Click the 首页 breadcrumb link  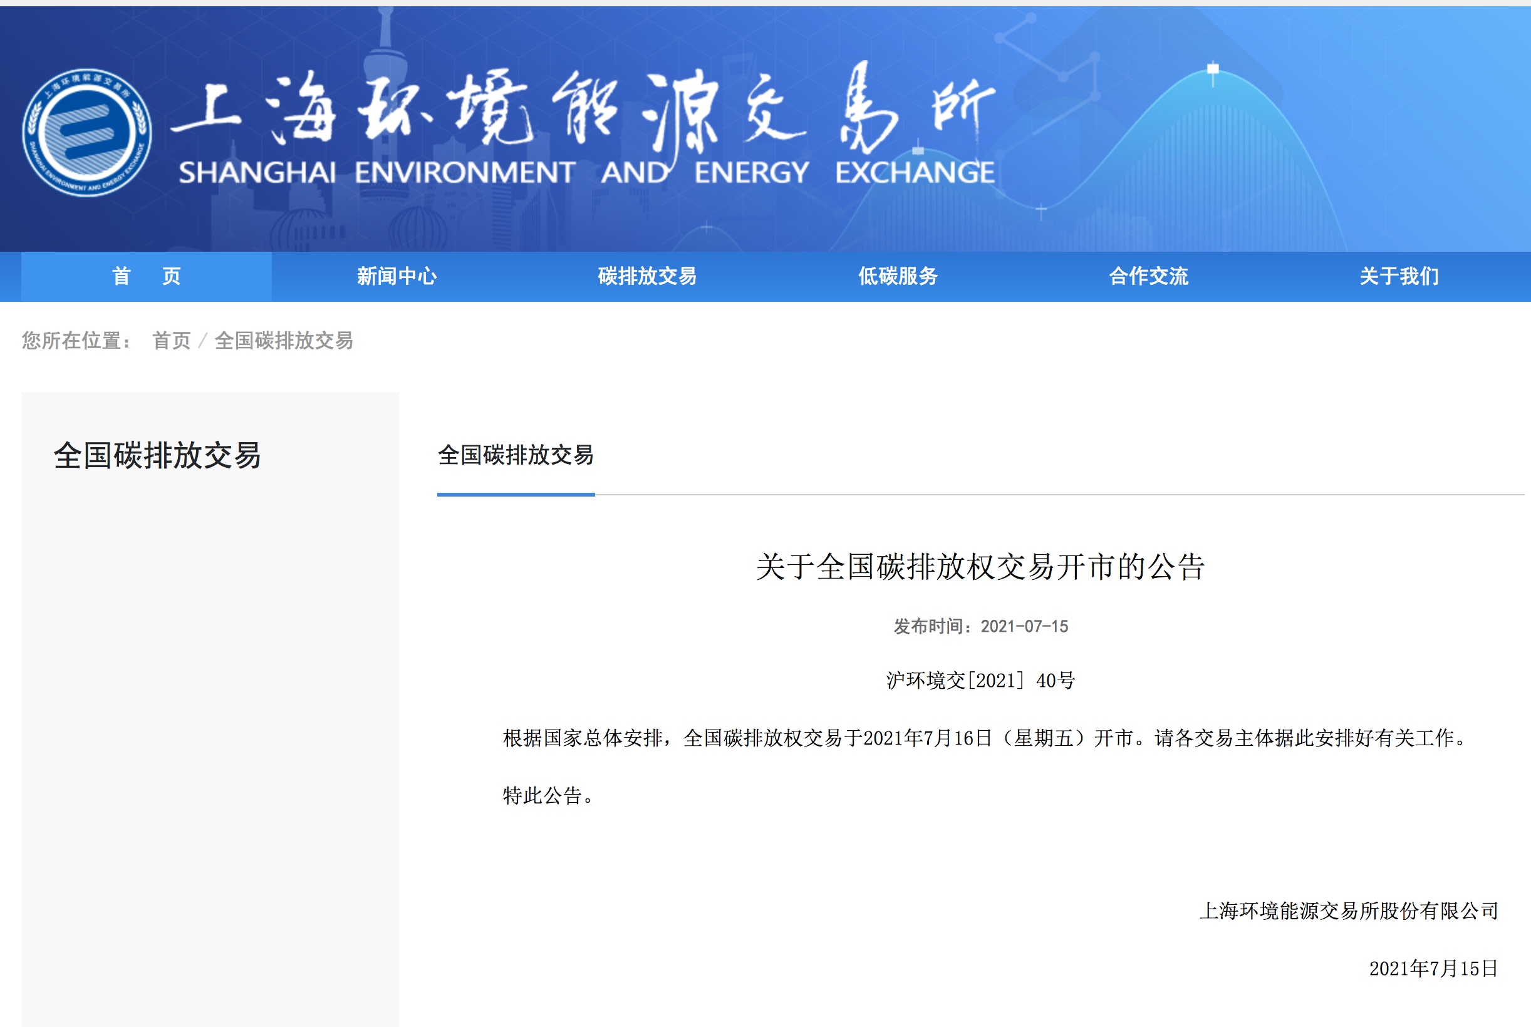click(172, 341)
